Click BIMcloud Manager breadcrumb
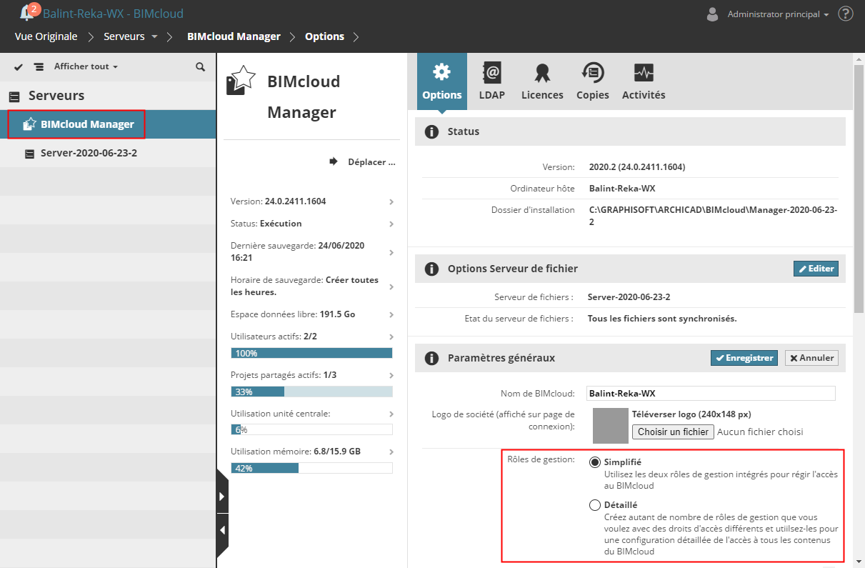This screenshot has width=865, height=568. click(234, 36)
